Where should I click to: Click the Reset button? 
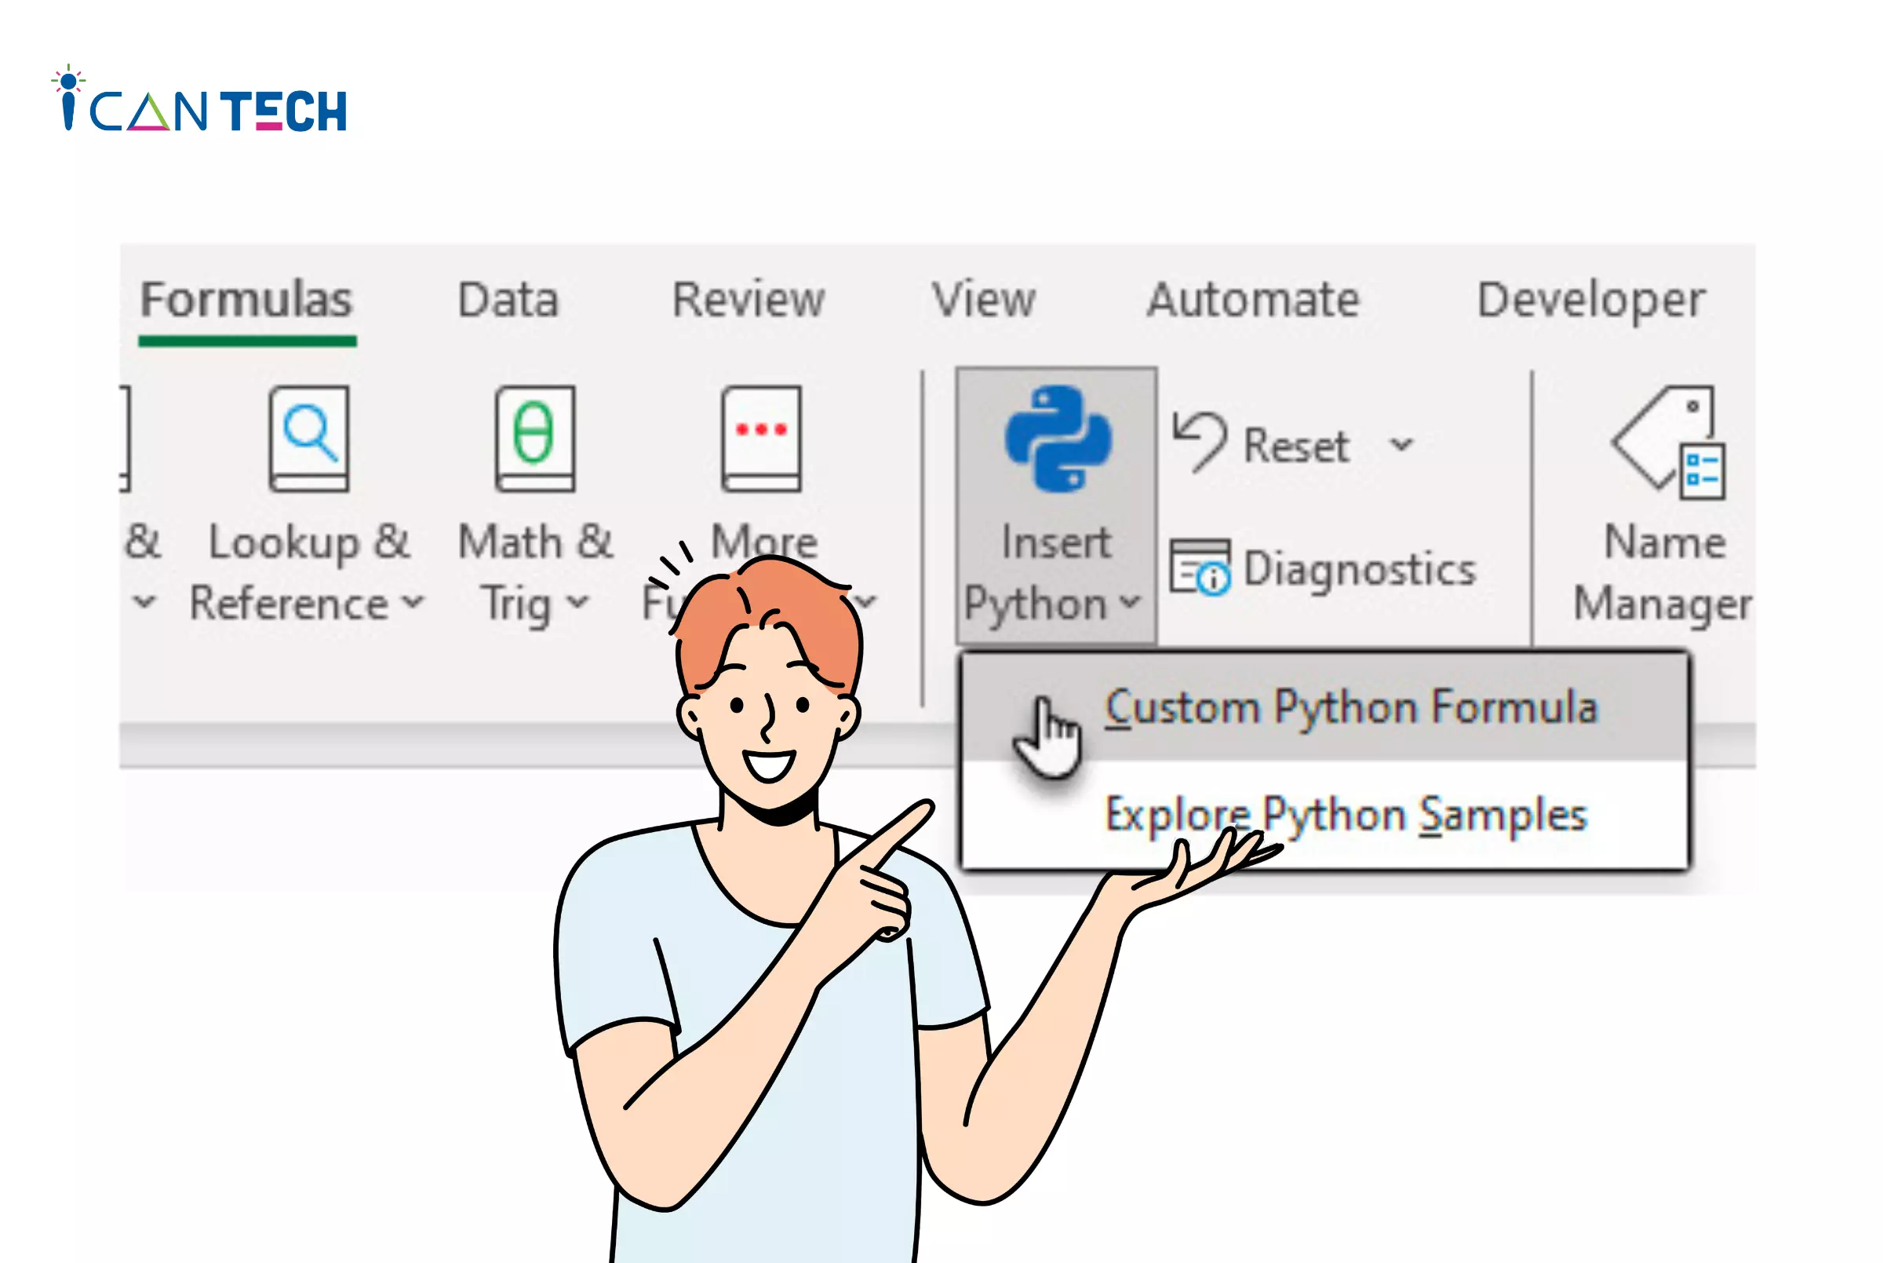click(x=1266, y=444)
